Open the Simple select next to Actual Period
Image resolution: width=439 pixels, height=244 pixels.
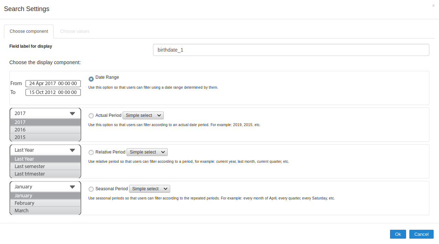click(x=143, y=115)
